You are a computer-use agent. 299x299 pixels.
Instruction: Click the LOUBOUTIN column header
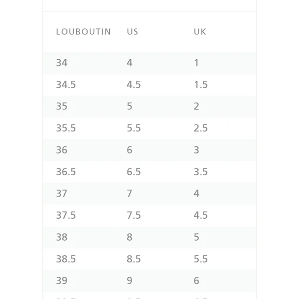point(84,31)
